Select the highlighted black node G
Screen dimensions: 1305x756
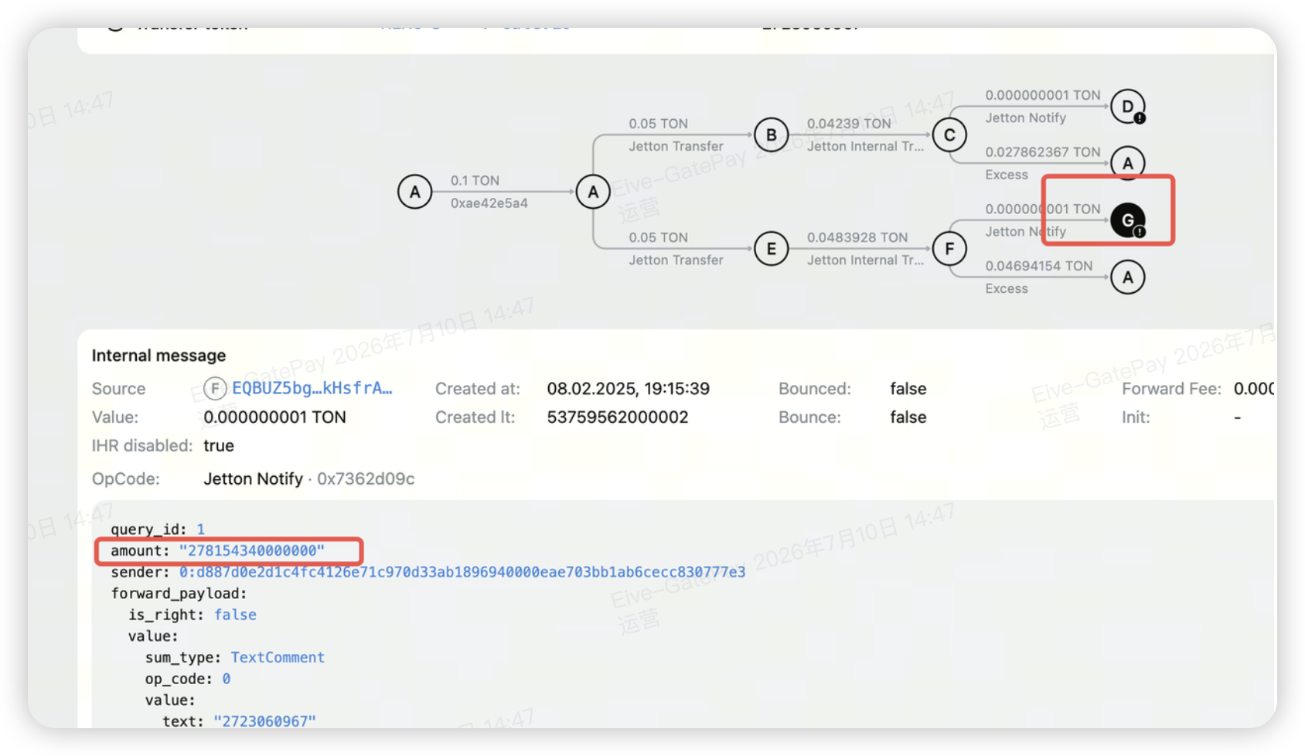(1128, 220)
